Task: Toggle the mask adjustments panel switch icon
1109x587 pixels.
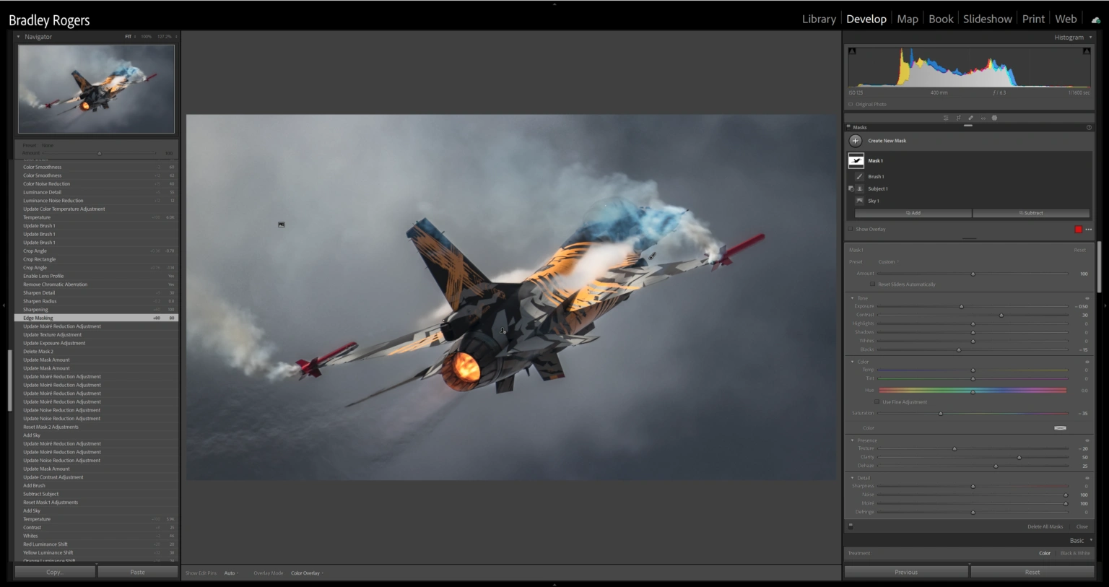Action: click(851, 526)
